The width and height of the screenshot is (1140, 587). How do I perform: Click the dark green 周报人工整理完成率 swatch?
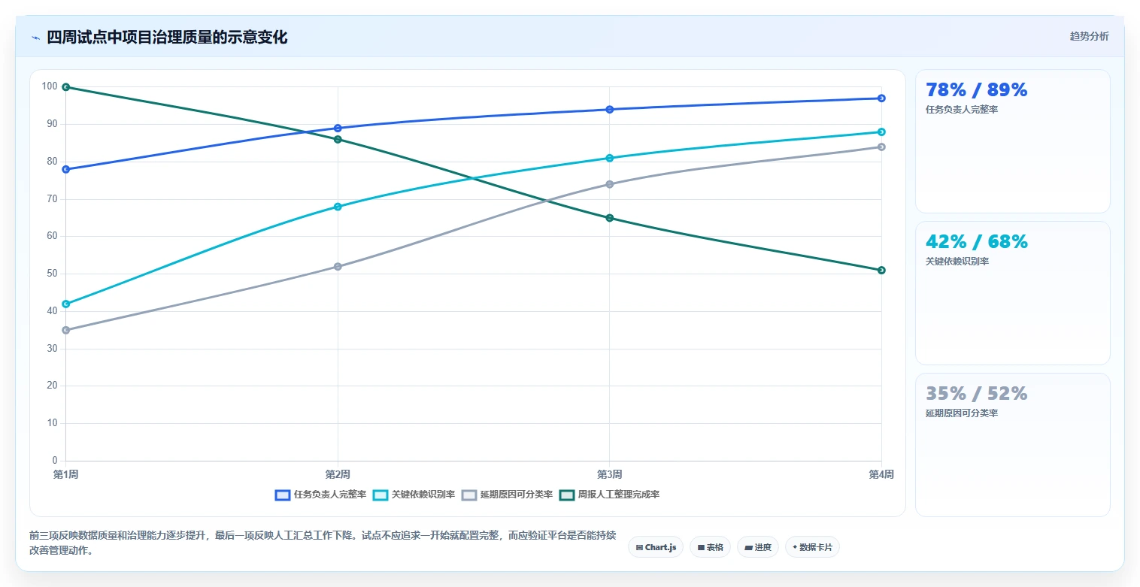[567, 495]
